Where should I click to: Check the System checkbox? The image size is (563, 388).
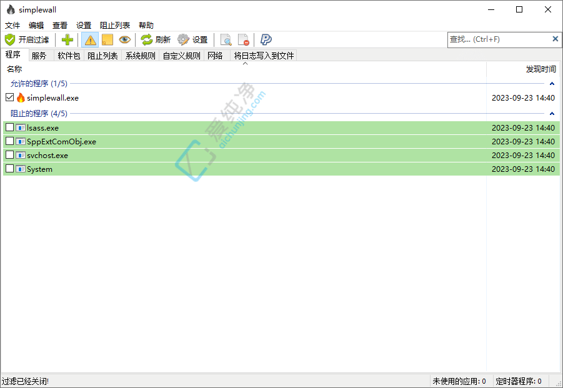click(10, 168)
